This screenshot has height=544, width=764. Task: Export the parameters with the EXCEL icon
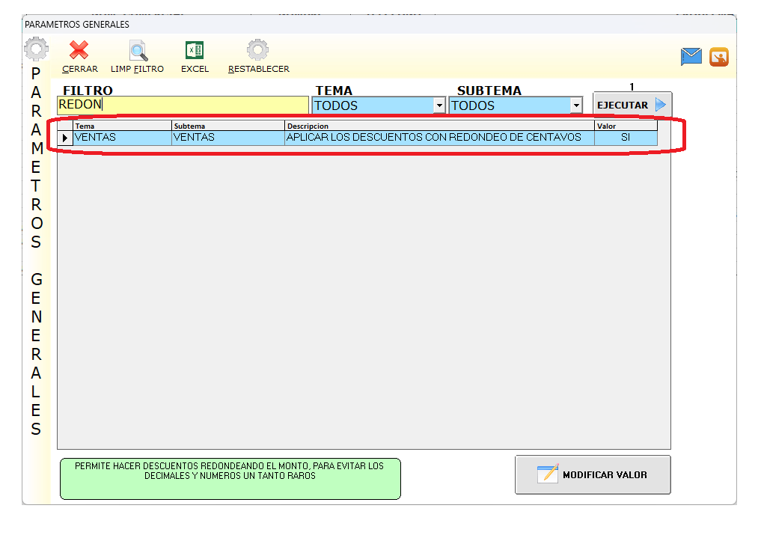click(x=195, y=51)
